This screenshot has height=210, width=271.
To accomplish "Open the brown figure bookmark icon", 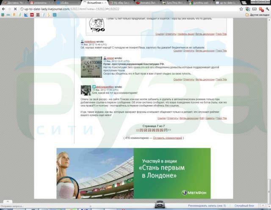I will pyautogui.click(x=38, y=15).
